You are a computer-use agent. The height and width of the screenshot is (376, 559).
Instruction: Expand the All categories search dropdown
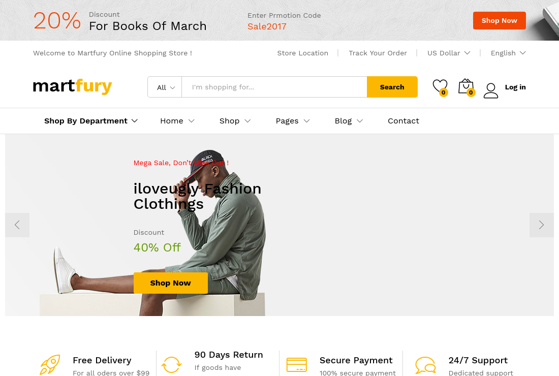pos(165,87)
